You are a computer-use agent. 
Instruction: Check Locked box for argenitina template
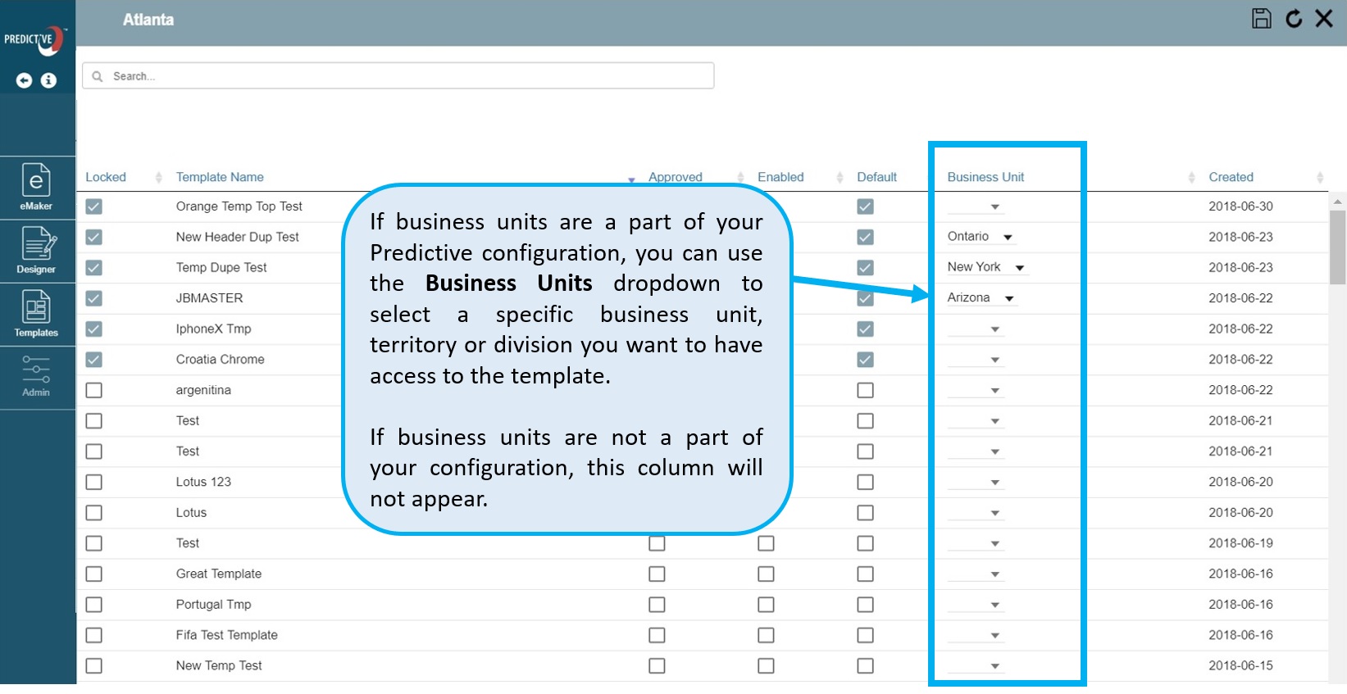tap(94, 390)
